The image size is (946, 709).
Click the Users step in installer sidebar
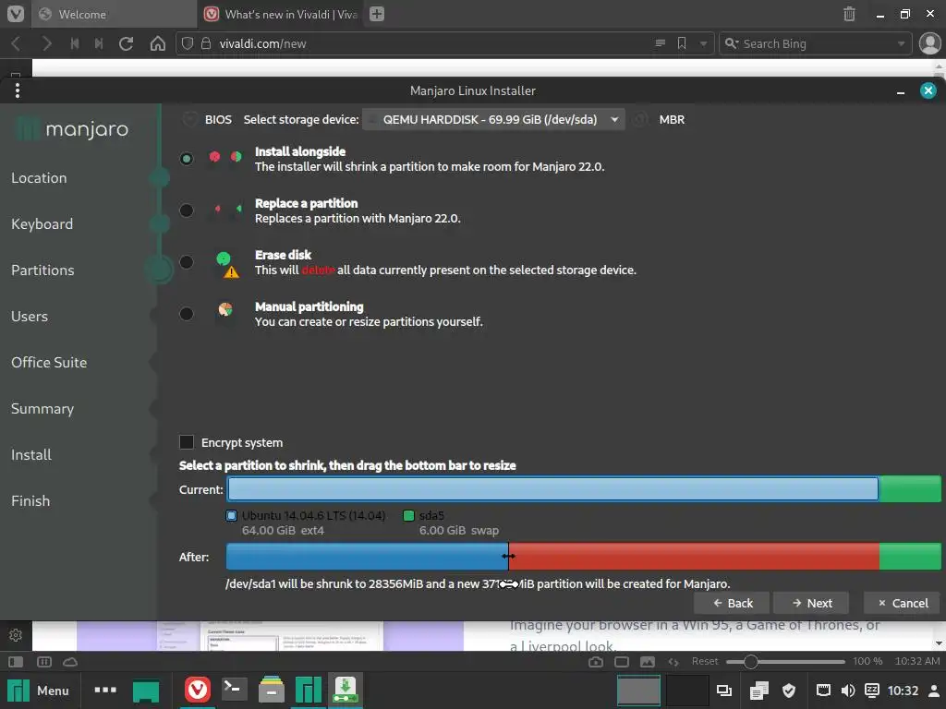[x=30, y=317]
